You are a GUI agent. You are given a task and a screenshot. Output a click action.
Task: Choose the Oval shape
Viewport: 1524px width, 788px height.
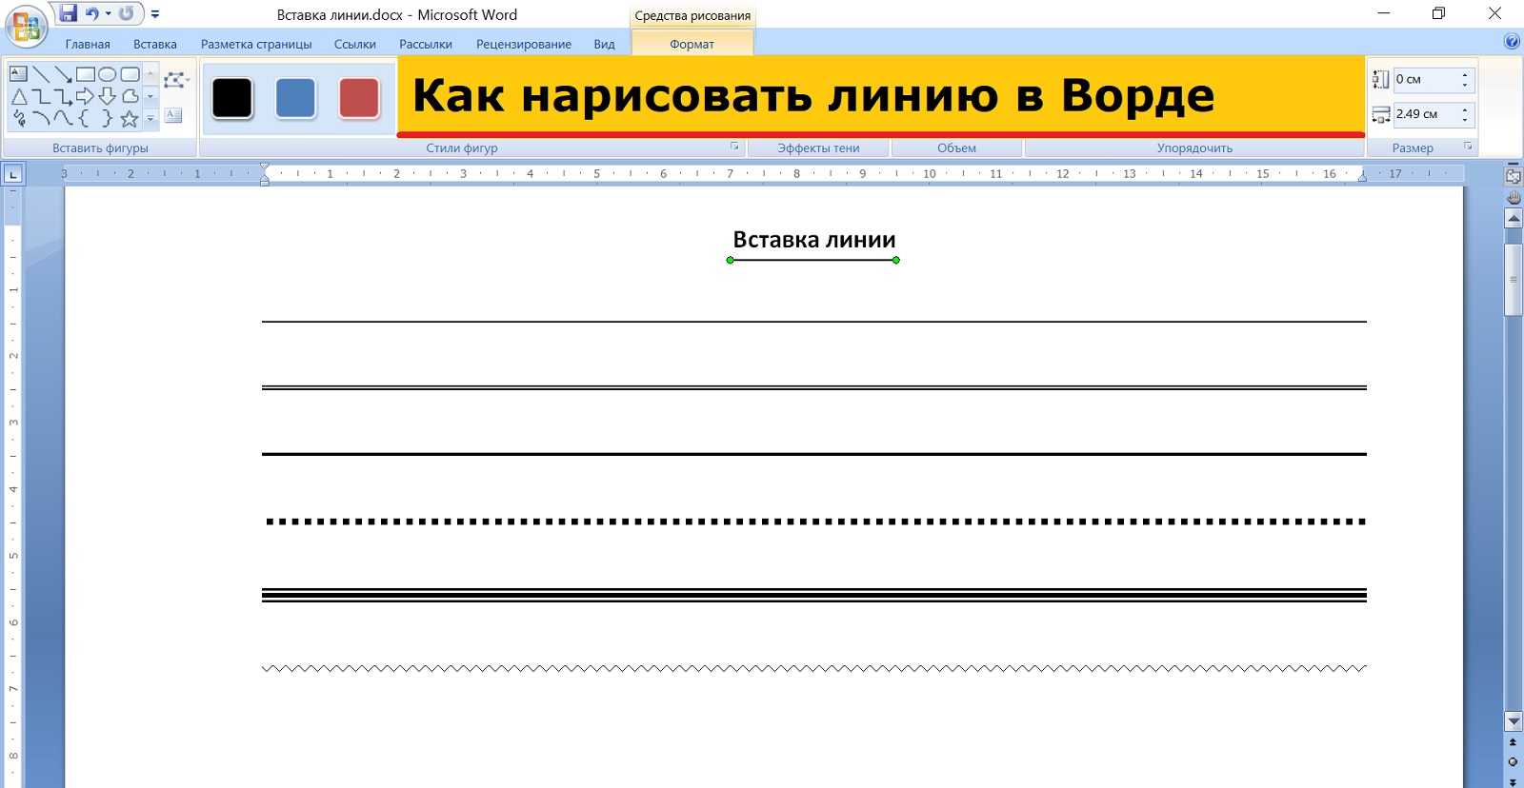point(108,74)
